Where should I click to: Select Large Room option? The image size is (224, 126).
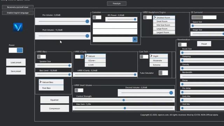(x=164, y=29)
